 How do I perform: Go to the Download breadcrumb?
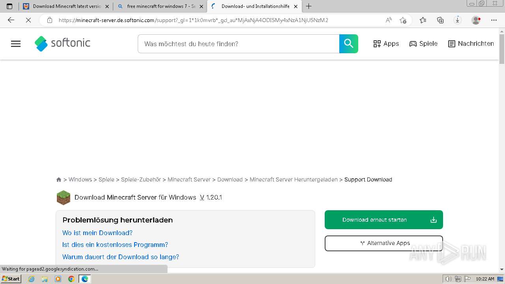230,179
